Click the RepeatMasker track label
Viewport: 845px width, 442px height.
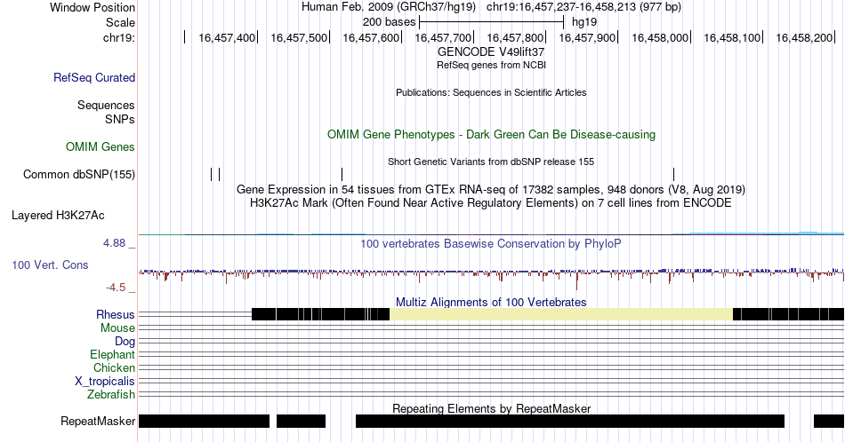[x=98, y=421]
